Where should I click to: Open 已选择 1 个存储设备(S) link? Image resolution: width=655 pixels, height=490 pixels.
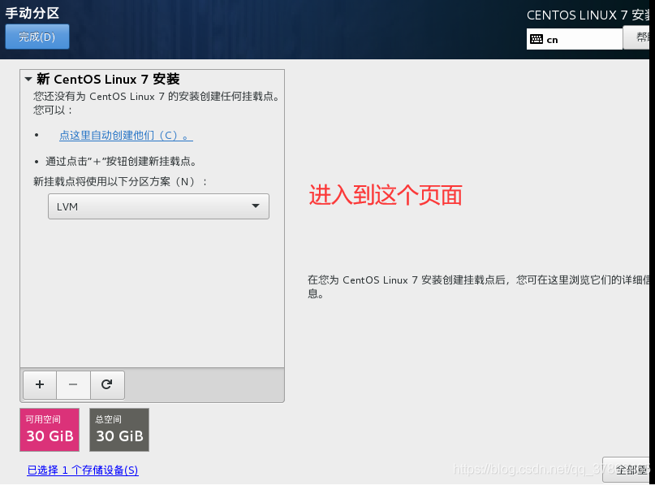click(x=83, y=470)
